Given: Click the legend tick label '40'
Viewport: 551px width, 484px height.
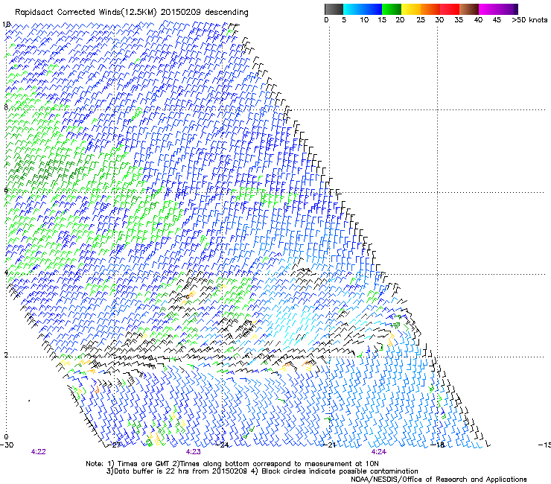Looking at the screenshot, I should click(x=478, y=20).
